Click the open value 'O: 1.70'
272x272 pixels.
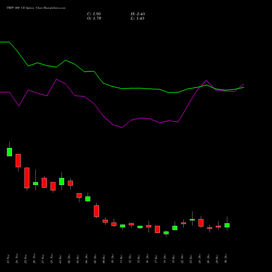(x=94, y=18)
